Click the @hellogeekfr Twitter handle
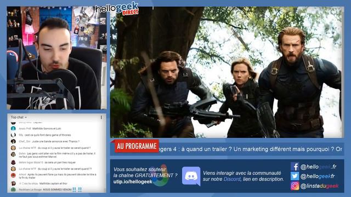Image resolution: width=351 pixels, height=197 pixels. (x=318, y=176)
